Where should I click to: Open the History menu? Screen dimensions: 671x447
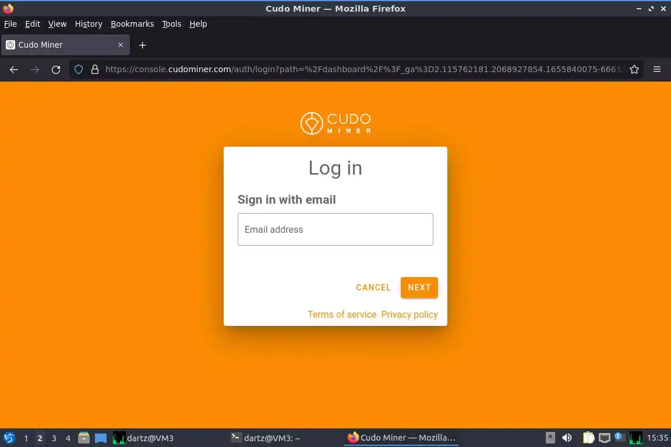(89, 24)
